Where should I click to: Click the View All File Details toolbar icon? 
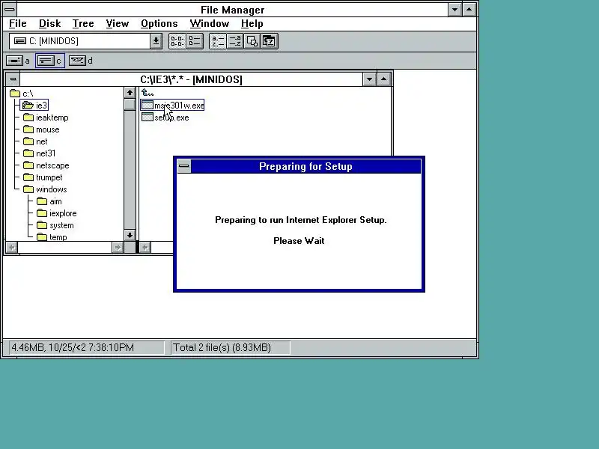[195, 41]
